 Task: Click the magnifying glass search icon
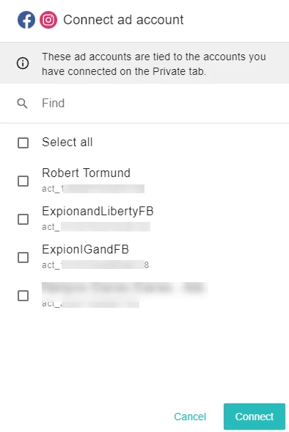click(22, 104)
